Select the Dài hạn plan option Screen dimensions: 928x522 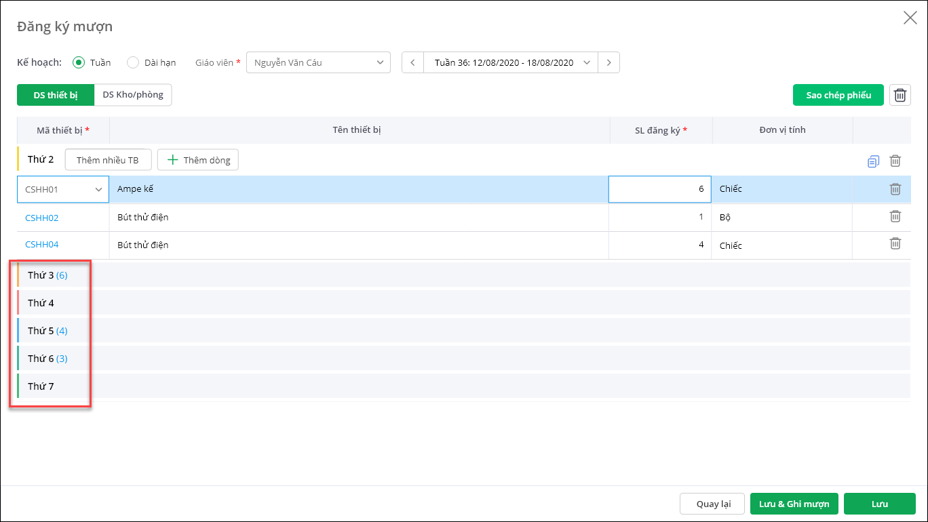[133, 62]
